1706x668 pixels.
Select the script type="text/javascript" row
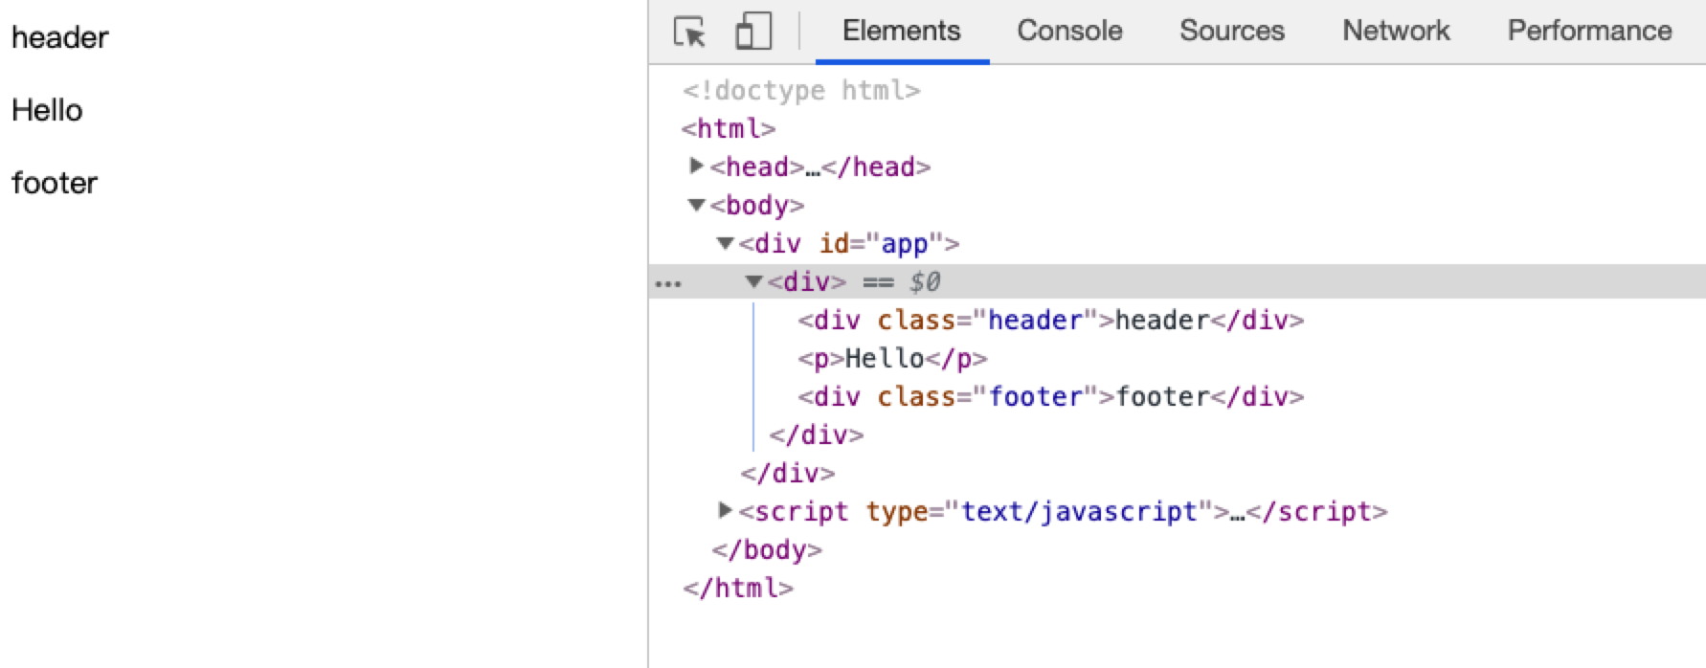pyautogui.click(x=1063, y=511)
